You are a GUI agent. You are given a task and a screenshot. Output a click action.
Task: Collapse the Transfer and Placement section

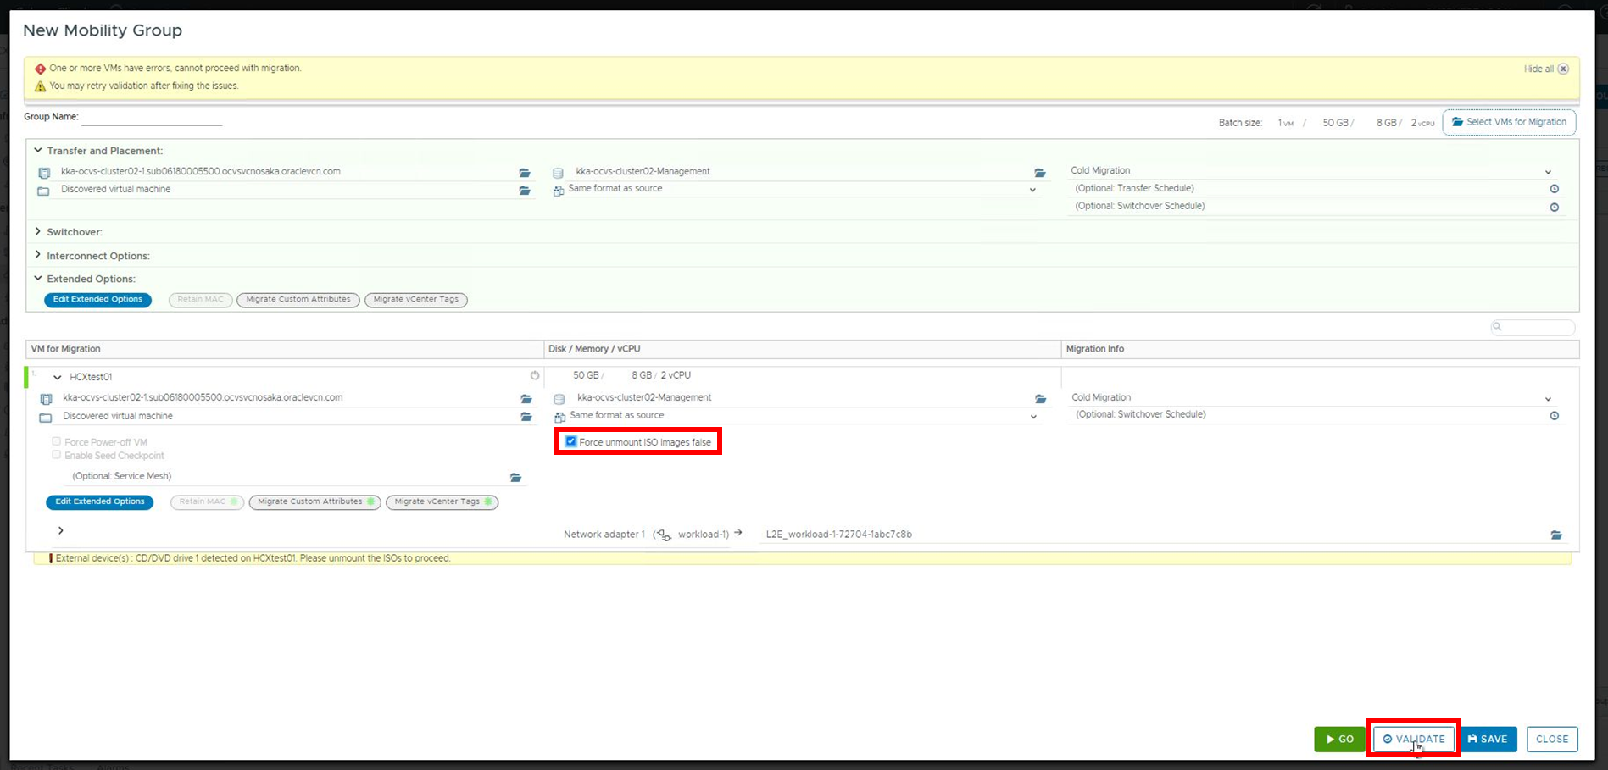[38, 150]
